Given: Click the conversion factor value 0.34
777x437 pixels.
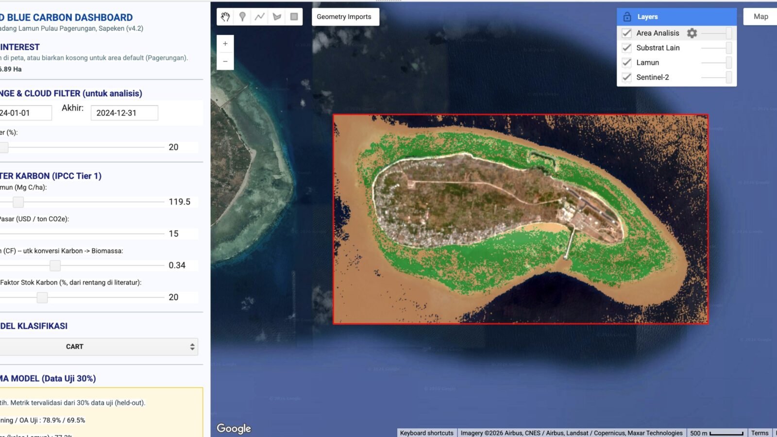Looking at the screenshot, I should tap(177, 265).
